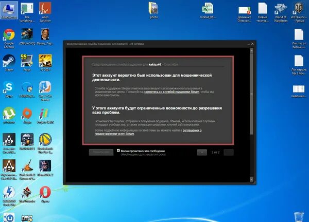Screen dimensions: 309x222
Task: Launch the Car-o-Car Games shortcut
Action: click(45, 91)
